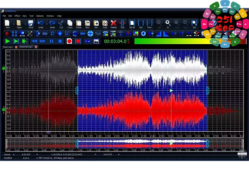Open the Tool menu
Image resolution: width=249 pixels, height=169 pixels.
click(31, 16)
